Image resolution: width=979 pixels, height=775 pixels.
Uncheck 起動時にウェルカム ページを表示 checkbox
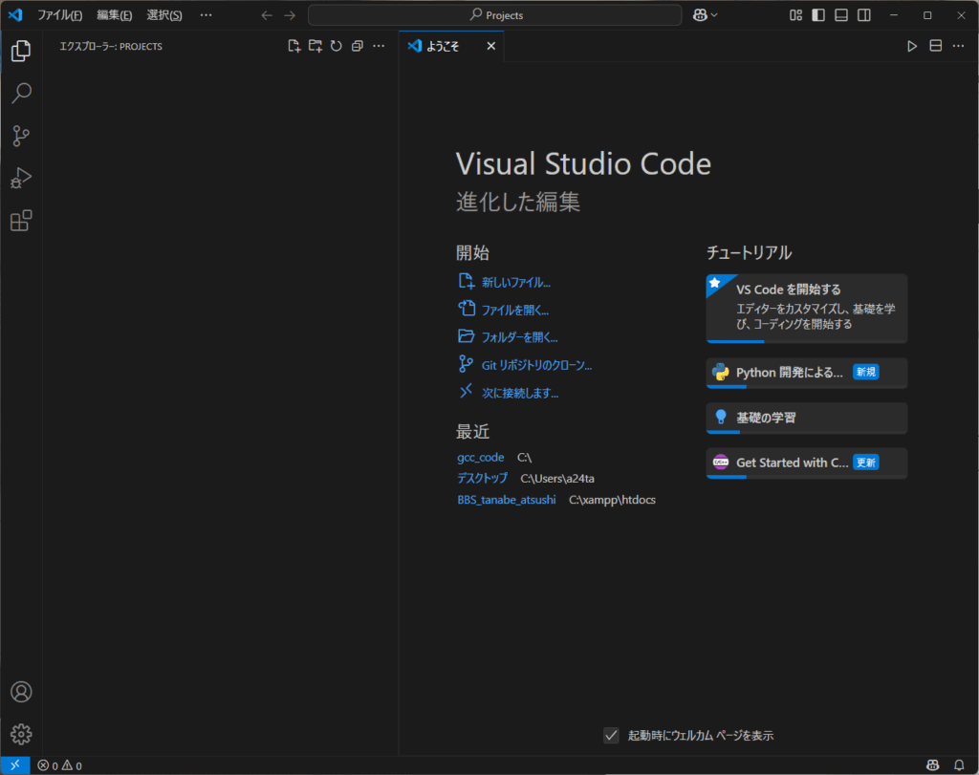(x=611, y=736)
